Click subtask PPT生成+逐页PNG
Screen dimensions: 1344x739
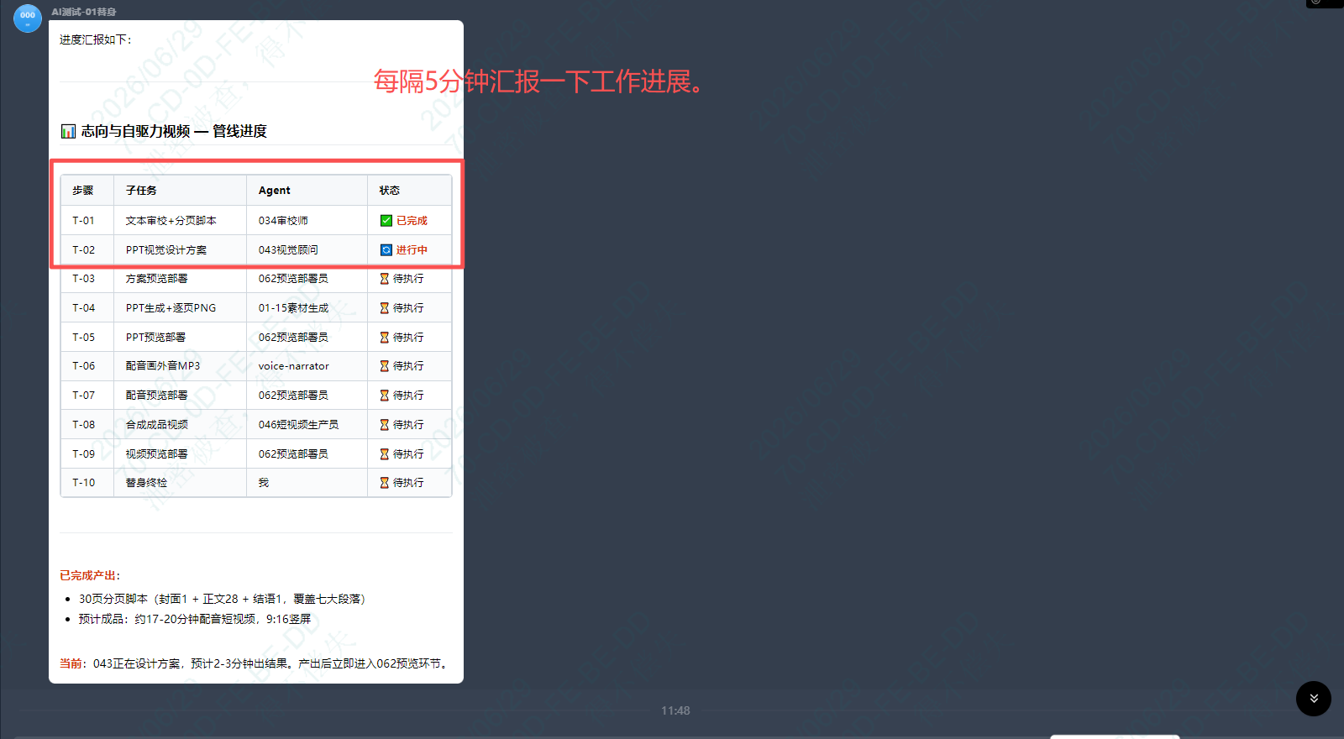coord(171,308)
